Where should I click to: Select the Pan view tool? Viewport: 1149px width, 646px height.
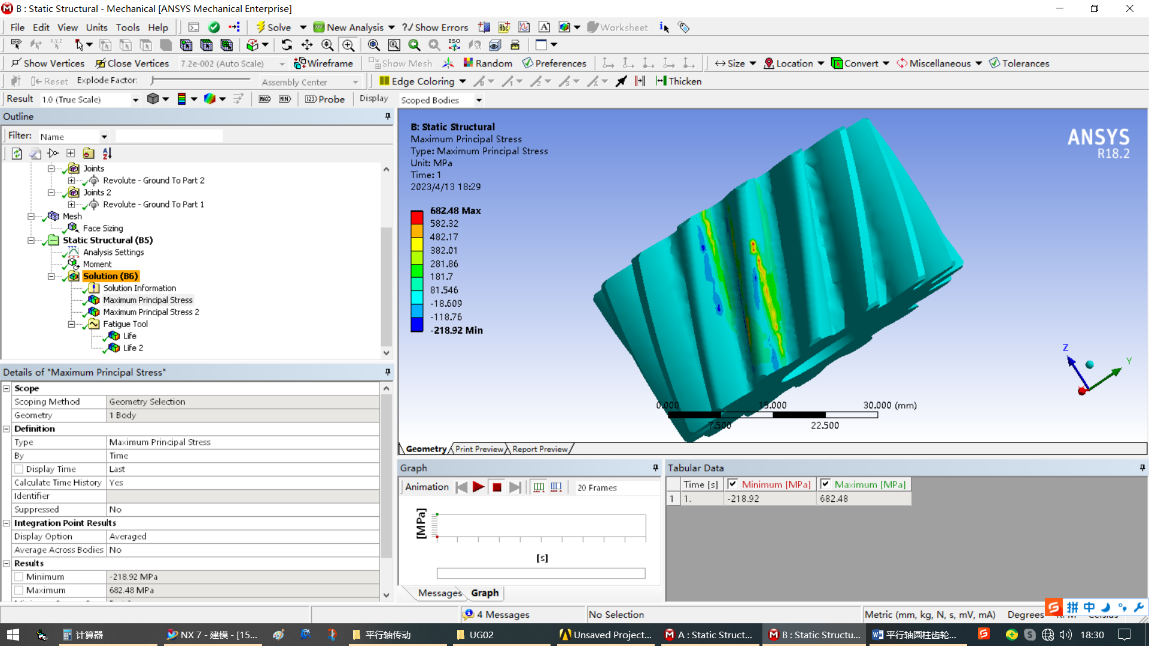point(307,45)
